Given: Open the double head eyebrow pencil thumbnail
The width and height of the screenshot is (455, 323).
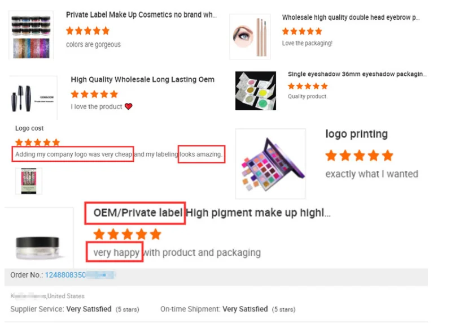Looking at the screenshot, I should point(250,37).
